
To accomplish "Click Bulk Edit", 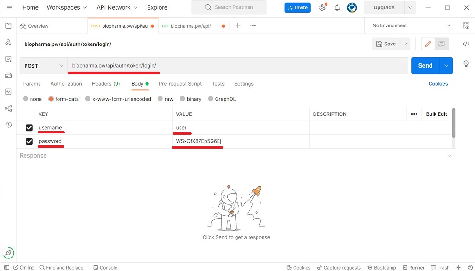I will [436, 114].
